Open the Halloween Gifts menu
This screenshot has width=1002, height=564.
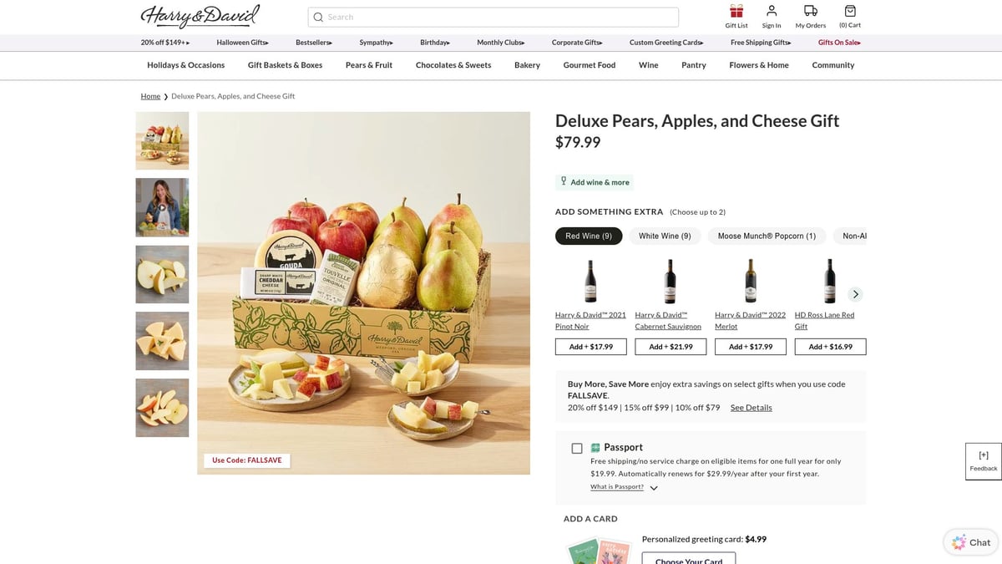(x=241, y=42)
